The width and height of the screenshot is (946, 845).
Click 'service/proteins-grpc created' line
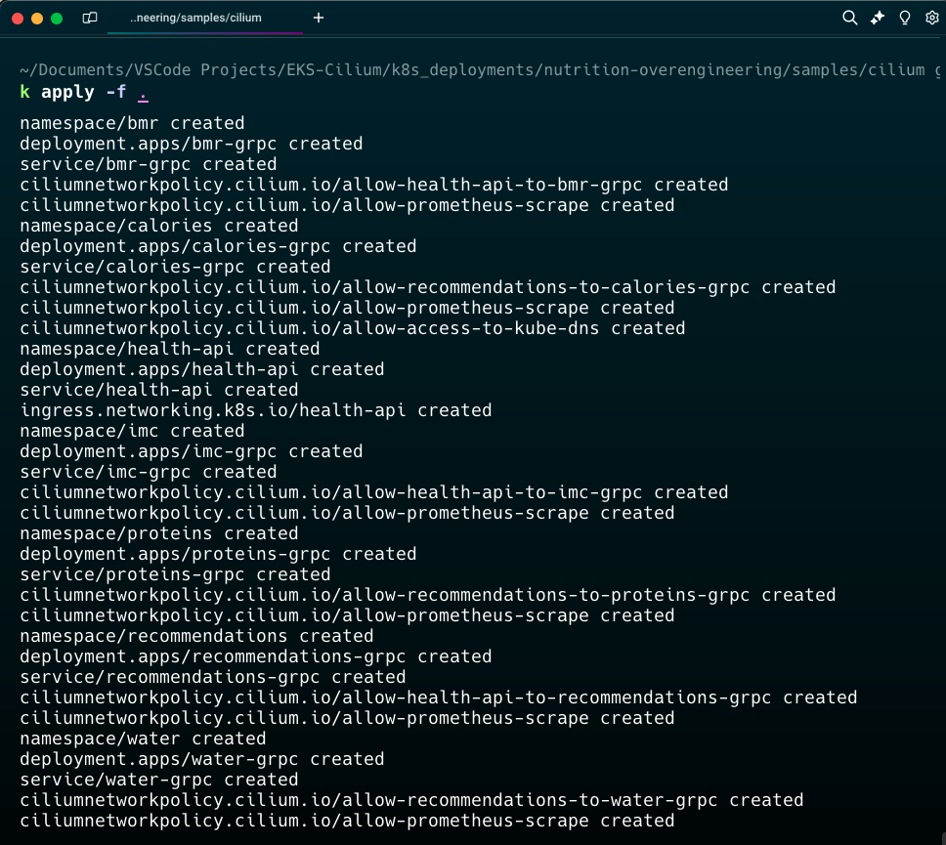click(x=175, y=574)
